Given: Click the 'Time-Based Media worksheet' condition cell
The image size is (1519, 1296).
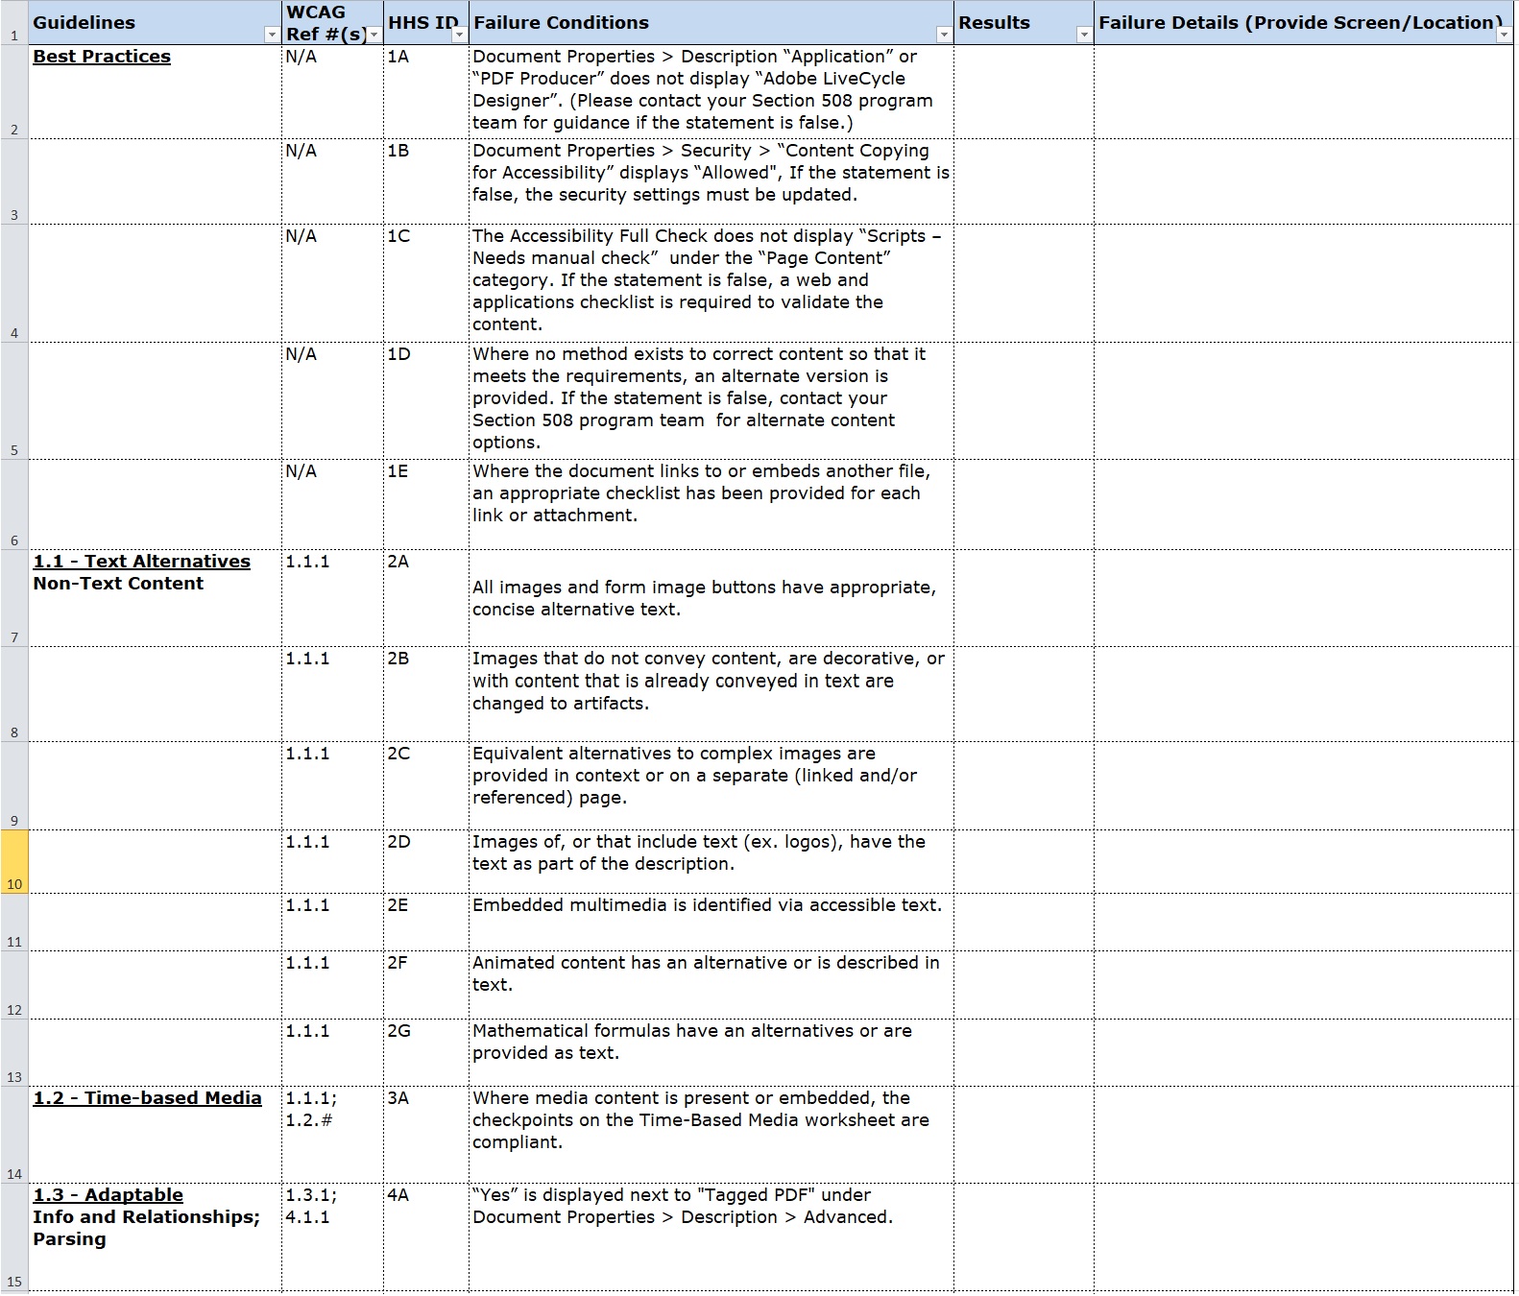Looking at the screenshot, I should coord(711,1135).
